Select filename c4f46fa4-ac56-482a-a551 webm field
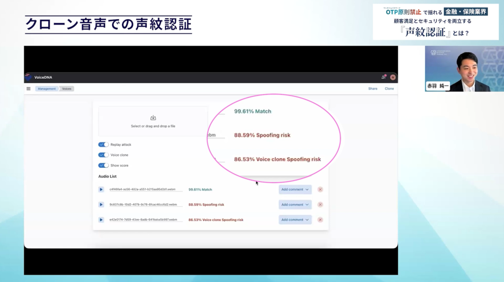Screen dimensions: 504x282 click(146, 189)
